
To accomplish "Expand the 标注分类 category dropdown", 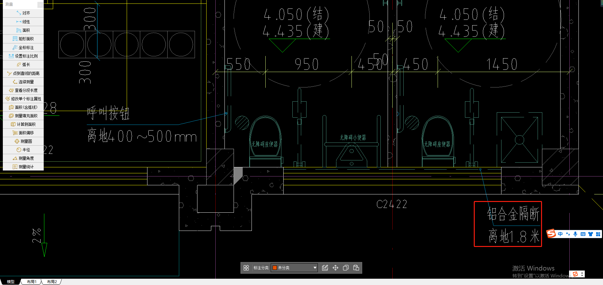I will coord(294,268).
